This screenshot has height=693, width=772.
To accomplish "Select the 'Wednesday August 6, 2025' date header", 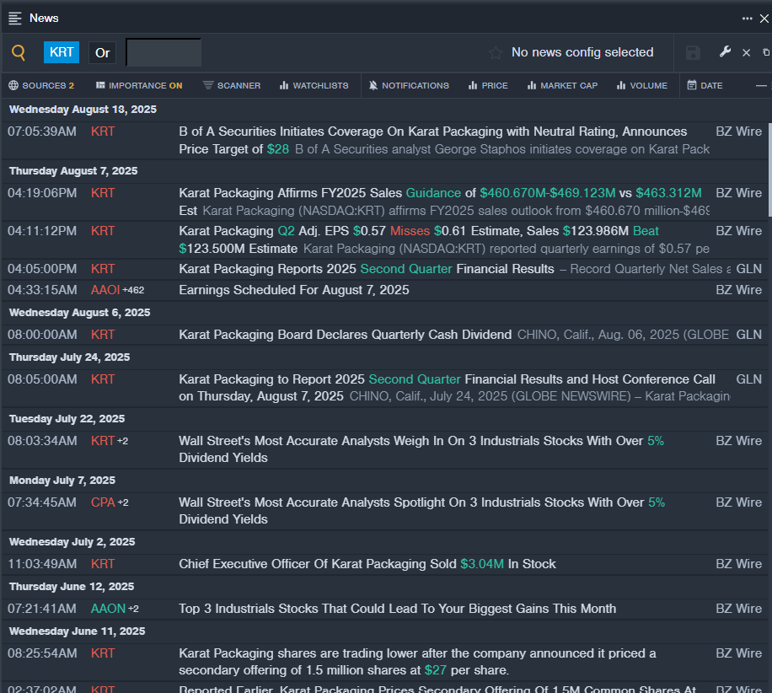I will coord(80,313).
